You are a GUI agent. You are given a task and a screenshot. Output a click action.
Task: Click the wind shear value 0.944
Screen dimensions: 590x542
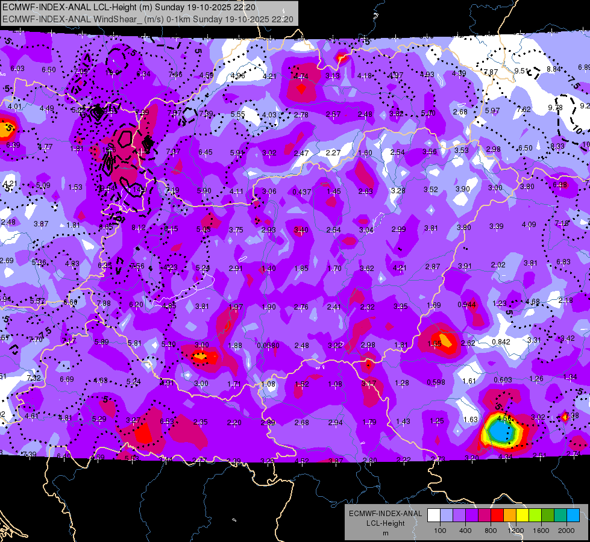point(466,304)
